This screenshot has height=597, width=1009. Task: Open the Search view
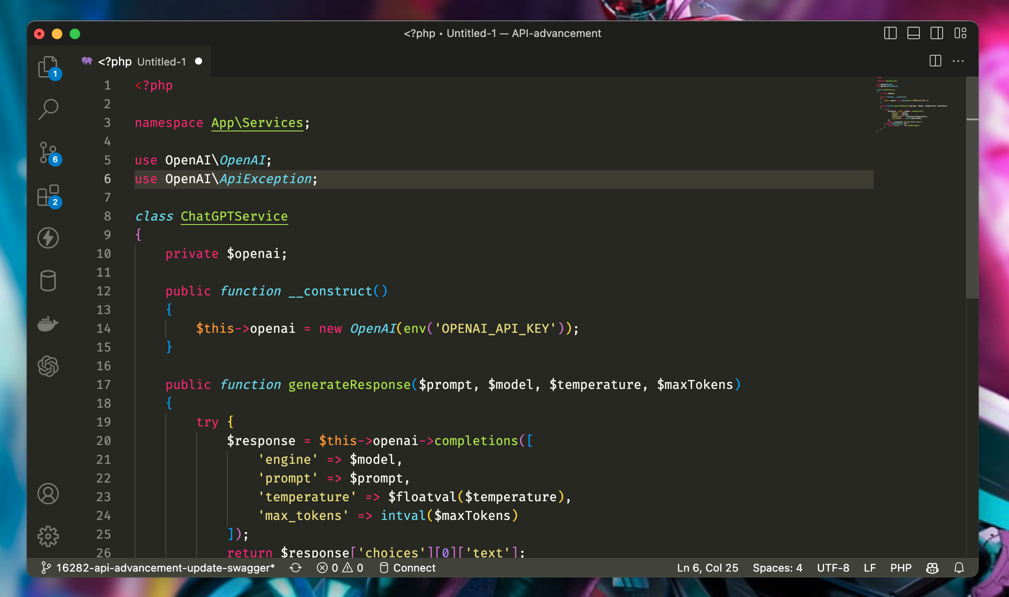pyautogui.click(x=48, y=108)
